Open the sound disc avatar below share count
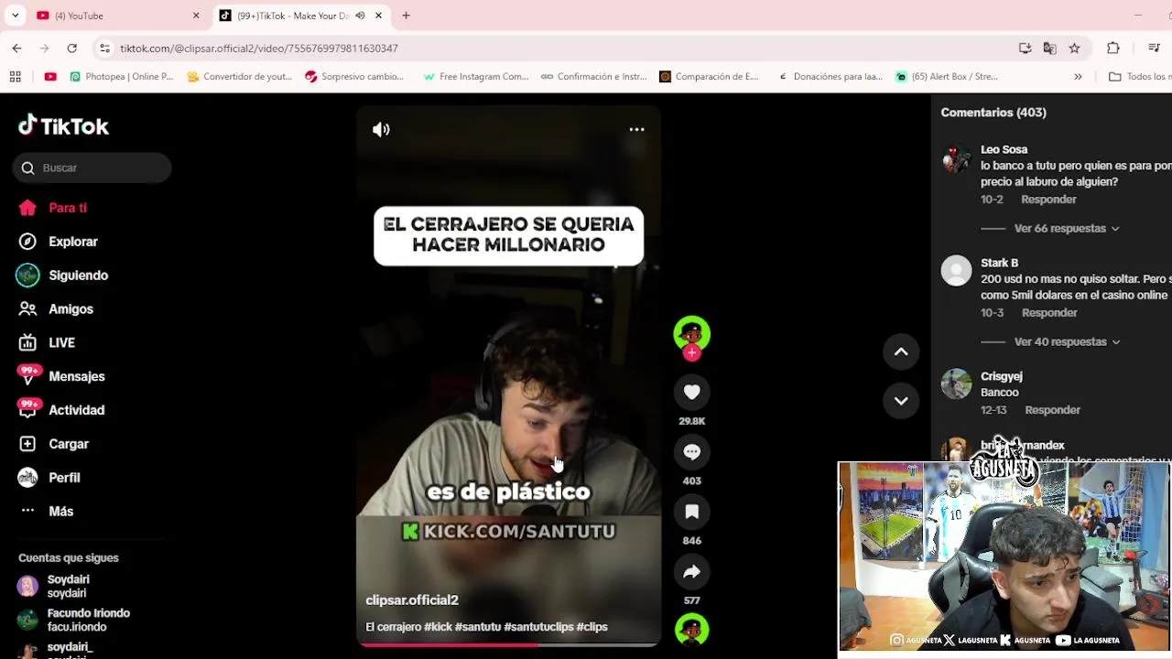Viewport: 1172px width, 659px height. [x=691, y=630]
